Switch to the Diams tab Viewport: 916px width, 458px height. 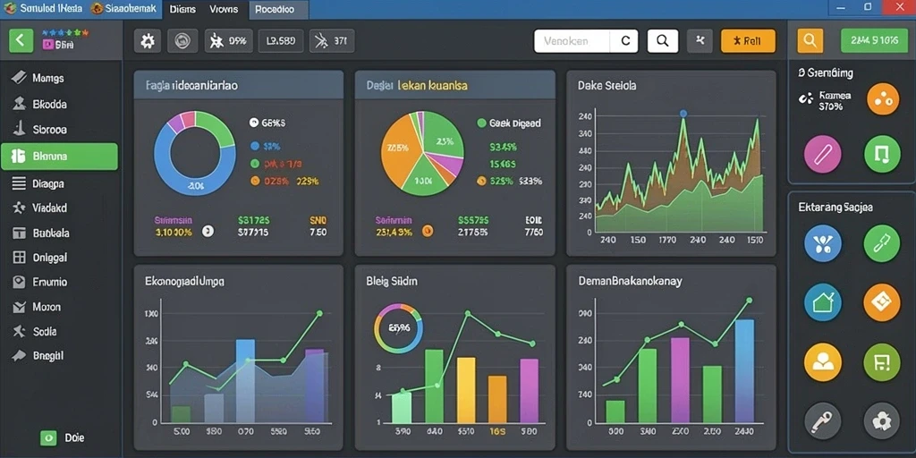click(182, 9)
